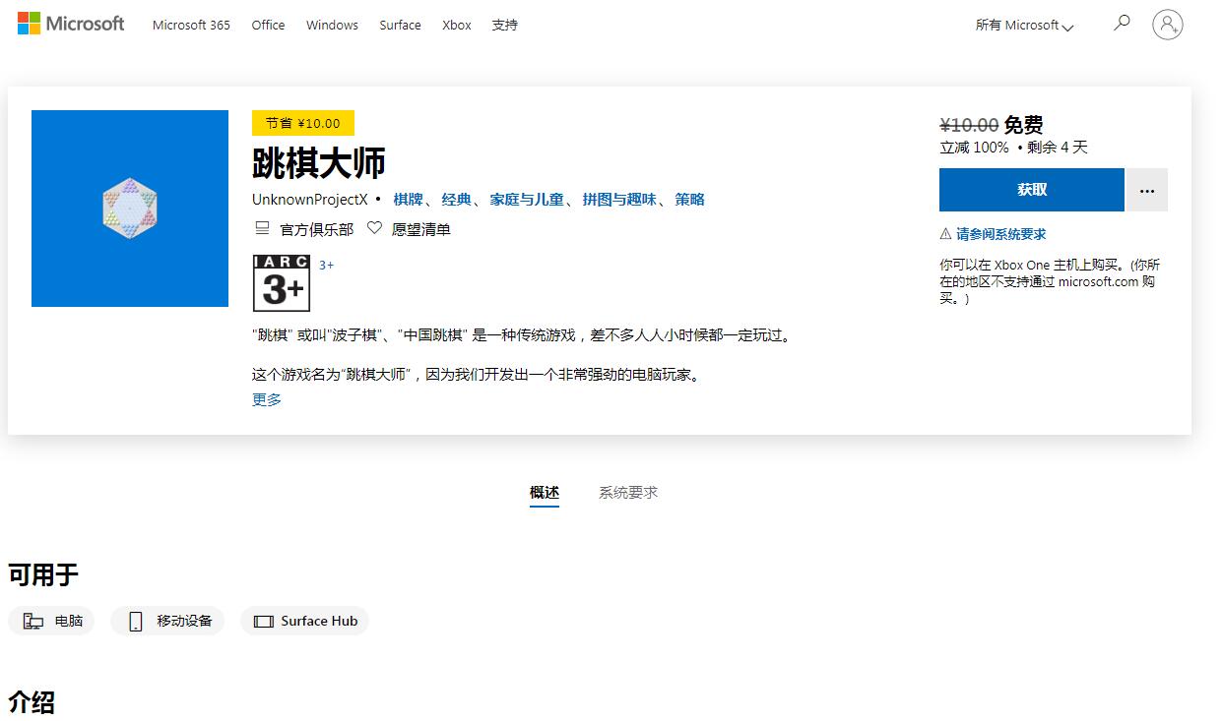
Task: Click the Xbox One purchase notice text
Action: pos(1050,281)
